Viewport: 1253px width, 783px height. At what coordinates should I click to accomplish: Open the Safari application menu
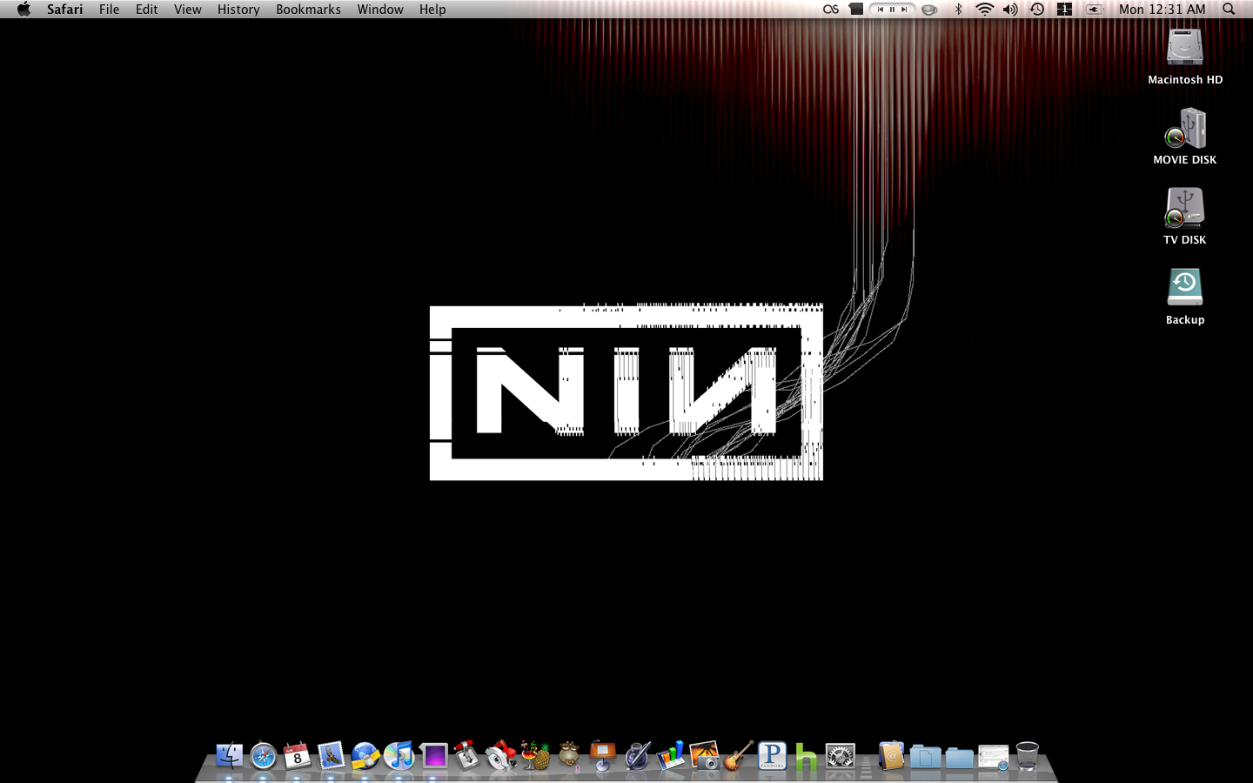click(x=65, y=10)
